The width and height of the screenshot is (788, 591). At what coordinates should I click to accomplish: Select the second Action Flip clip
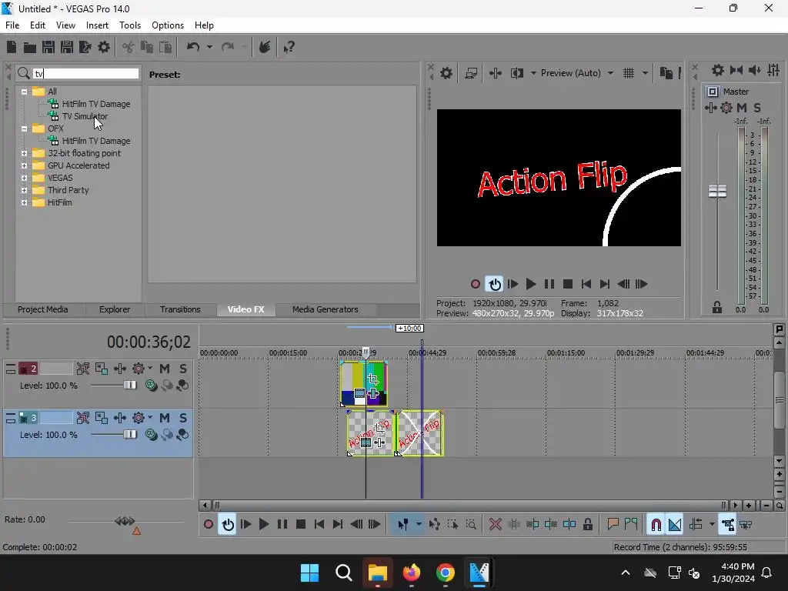coord(419,433)
